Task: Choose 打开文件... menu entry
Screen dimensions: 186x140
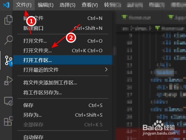Action: coord(63,41)
